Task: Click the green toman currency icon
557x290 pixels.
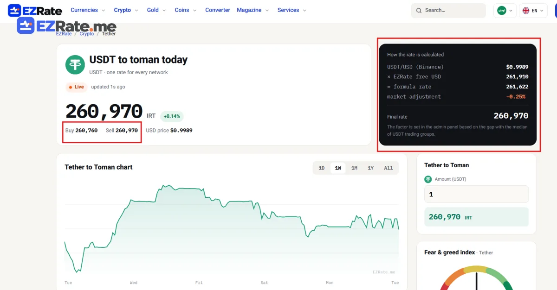Action: 502,10
